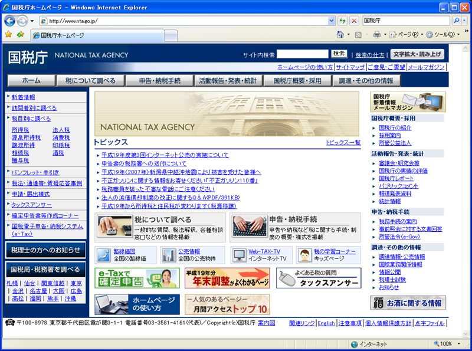Viewport: 472px width, 351px height.
Task: Click the Refresh page icon
Action: coord(342,21)
